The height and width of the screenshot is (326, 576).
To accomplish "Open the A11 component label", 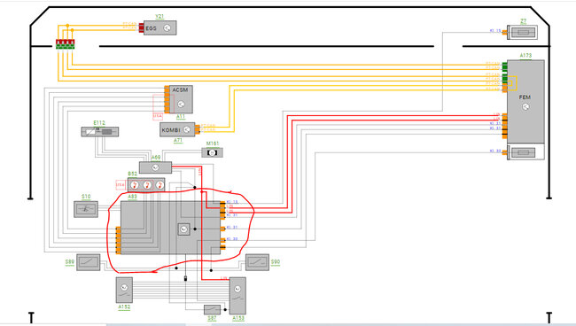I will tap(181, 117).
